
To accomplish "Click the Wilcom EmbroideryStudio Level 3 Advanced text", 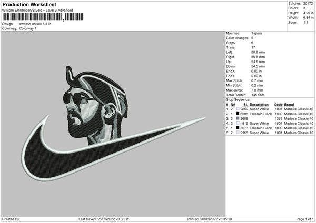I will 37,11.
